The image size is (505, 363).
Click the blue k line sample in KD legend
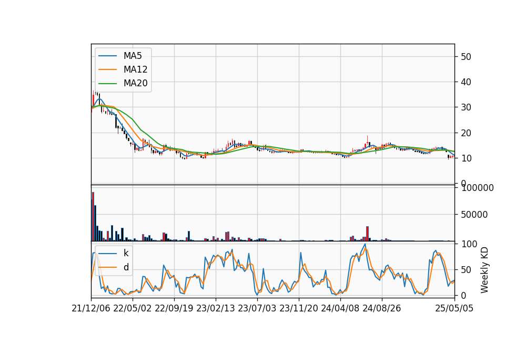107,254
